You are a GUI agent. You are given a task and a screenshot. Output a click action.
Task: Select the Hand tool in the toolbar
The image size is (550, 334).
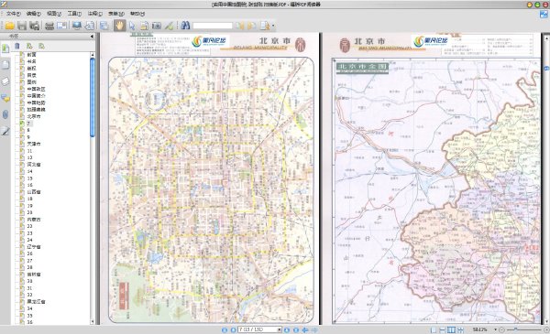(119, 26)
